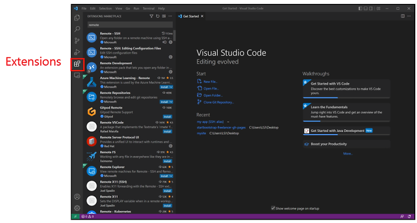
Task: Customize layout from title bar
Action: pos(379,8)
